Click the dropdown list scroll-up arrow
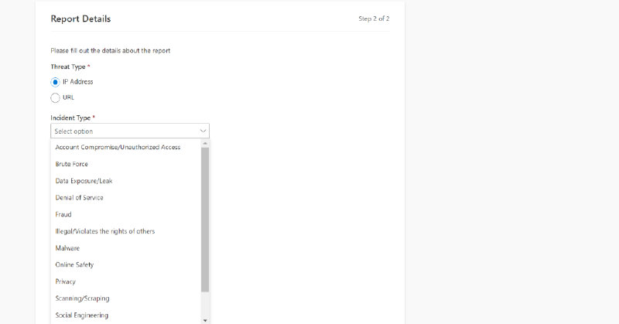This screenshot has height=324, width=619. (205, 143)
